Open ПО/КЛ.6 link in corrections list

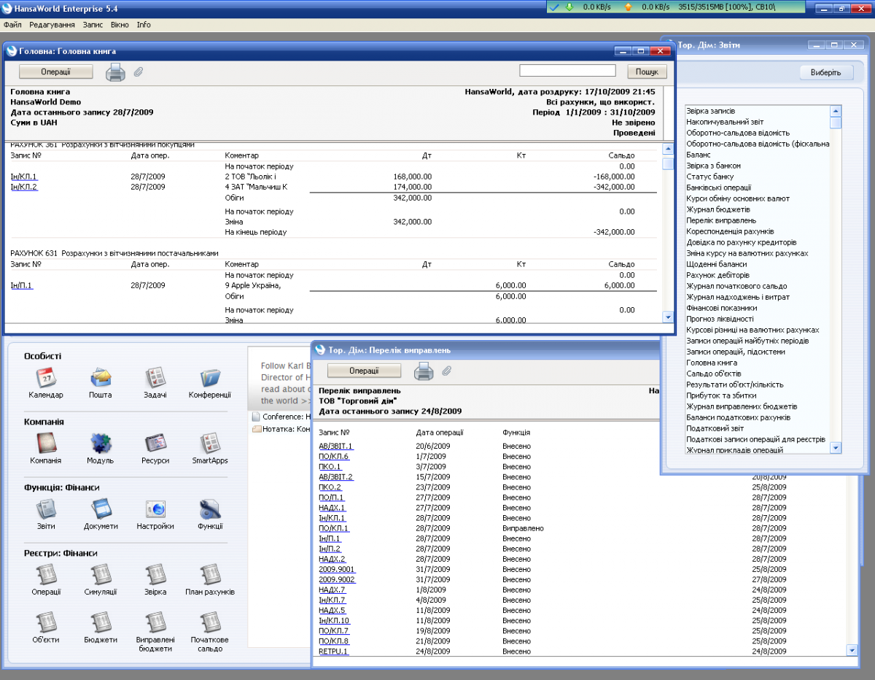coord(334,456)
